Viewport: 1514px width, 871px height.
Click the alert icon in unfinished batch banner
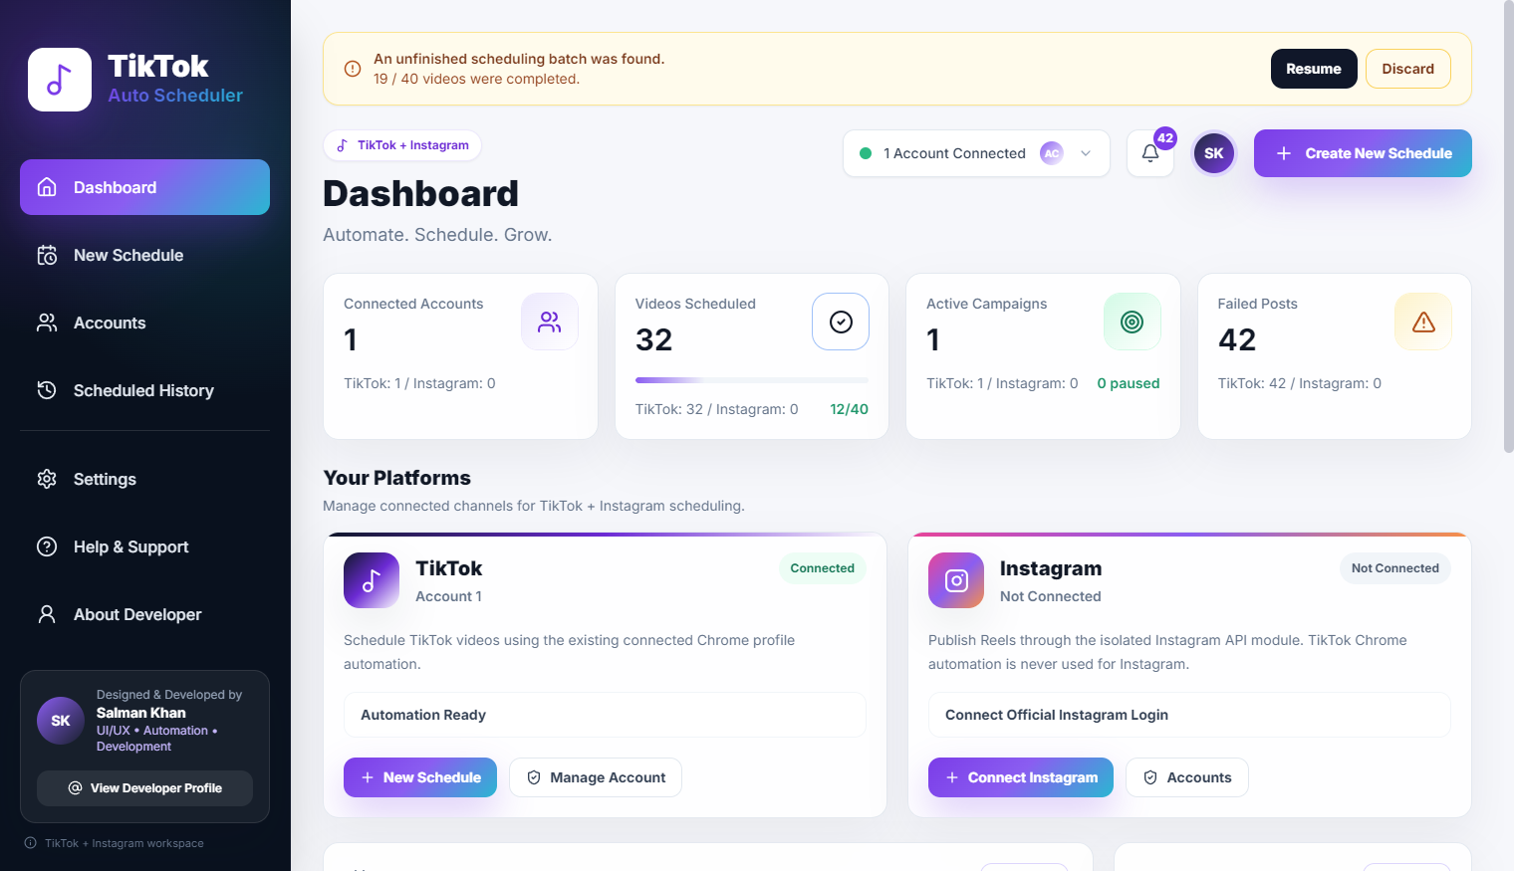[353, 69]
